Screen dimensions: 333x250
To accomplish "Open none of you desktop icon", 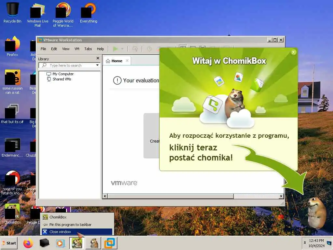I will point(12,182).
